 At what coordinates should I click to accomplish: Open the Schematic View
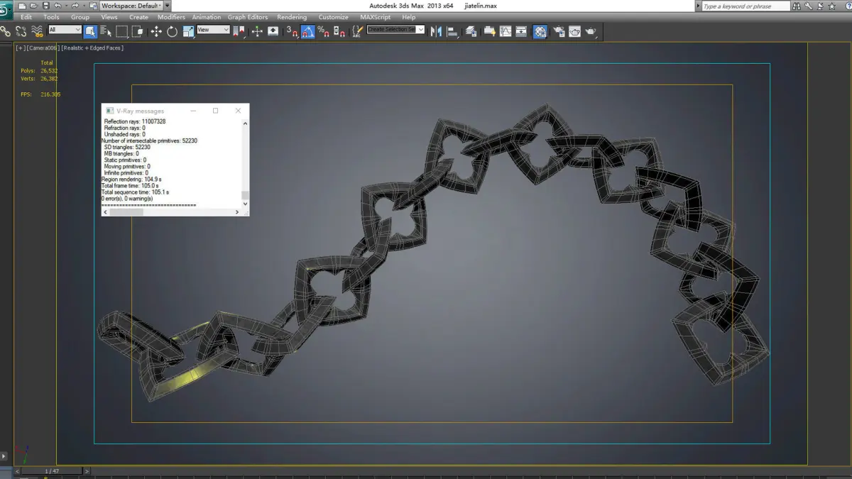pyautogui.click(x=521, y=31)
